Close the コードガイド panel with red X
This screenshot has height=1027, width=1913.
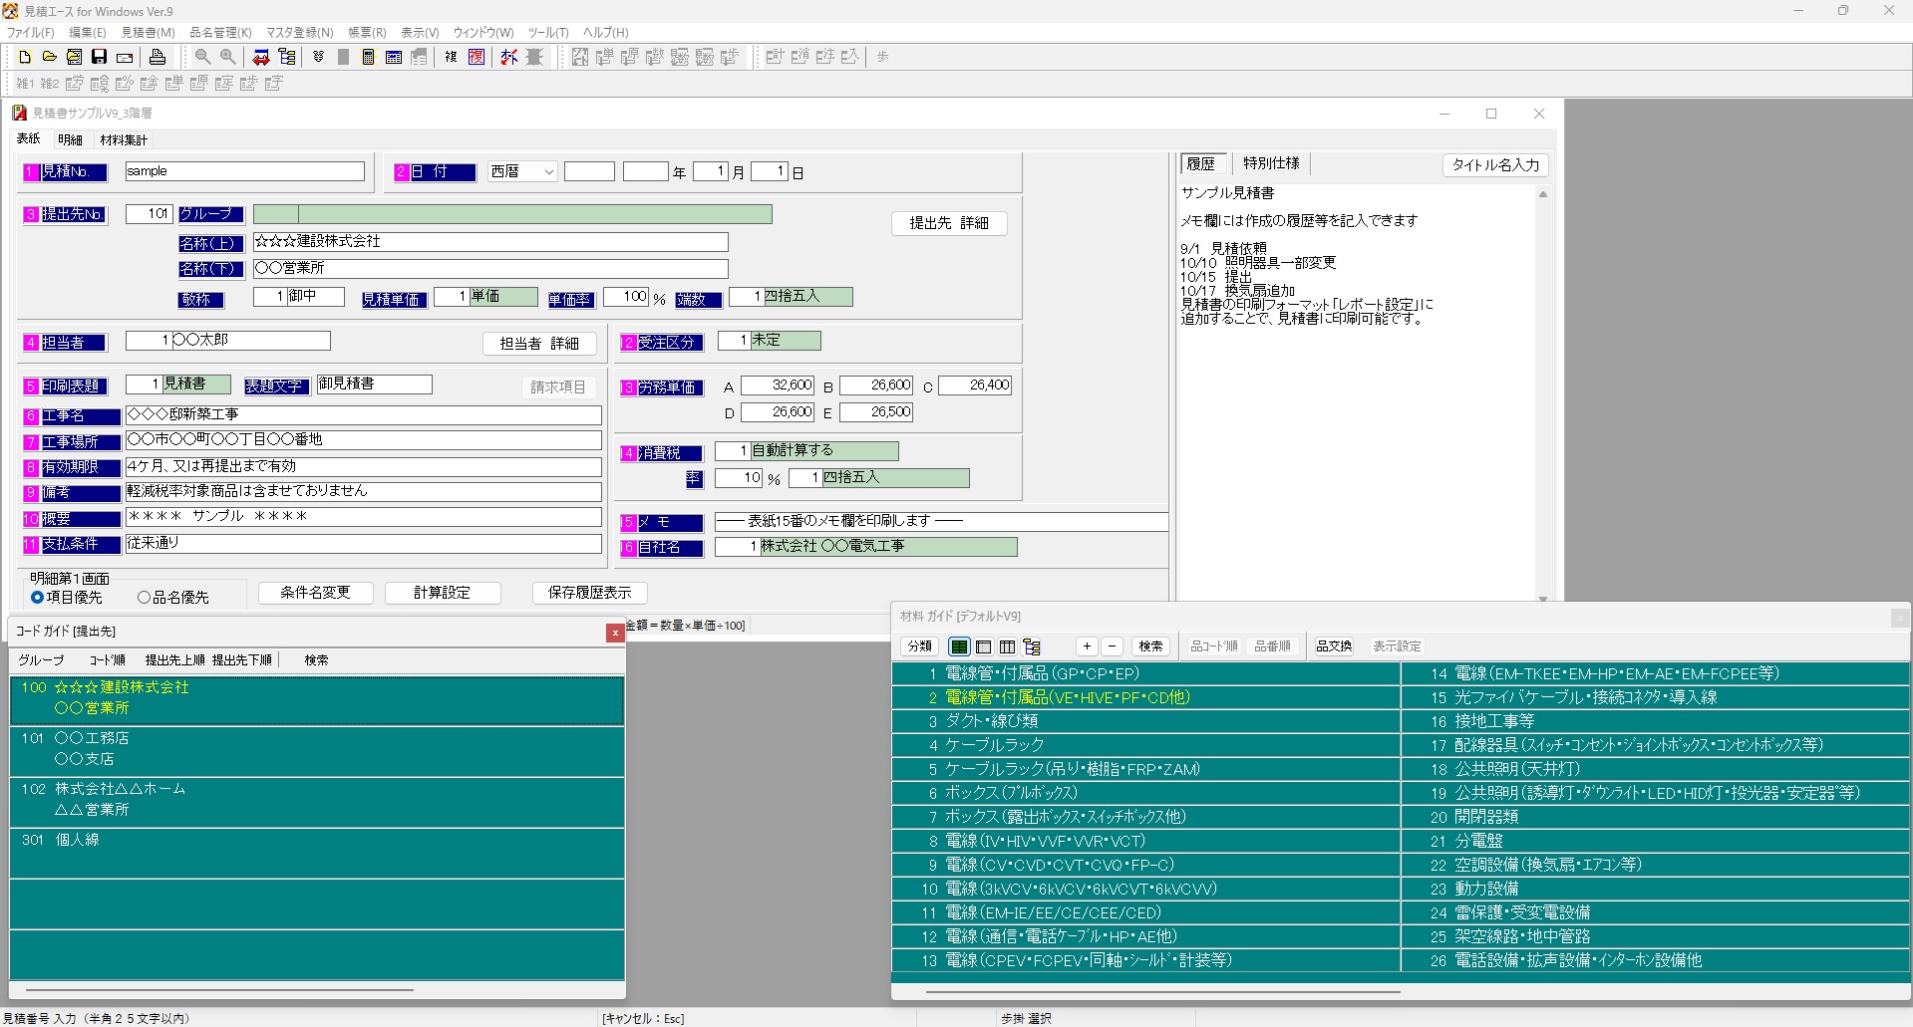[x=615, y=633]
